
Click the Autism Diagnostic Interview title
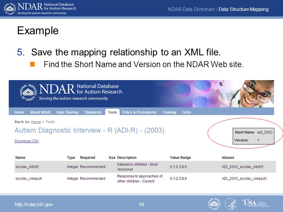(x=90, y=130)
